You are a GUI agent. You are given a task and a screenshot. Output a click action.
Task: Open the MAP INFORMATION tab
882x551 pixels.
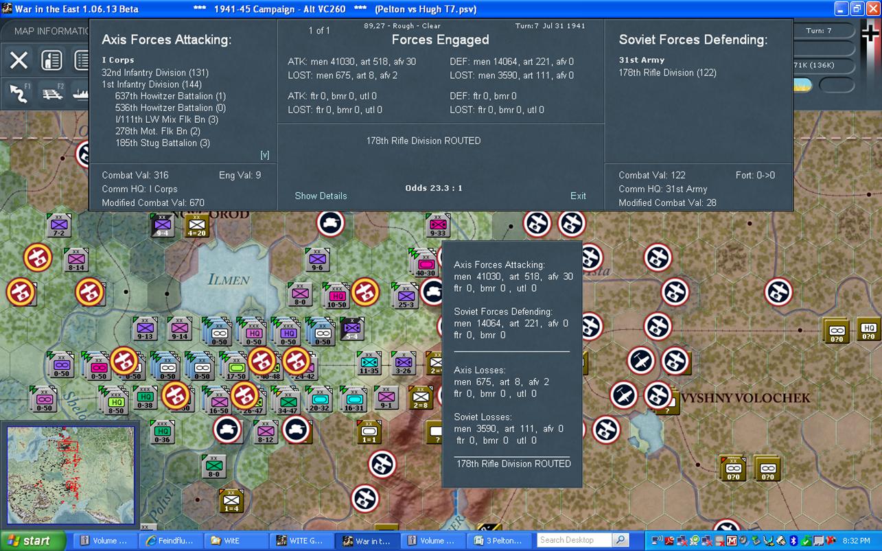coord(53,31)
